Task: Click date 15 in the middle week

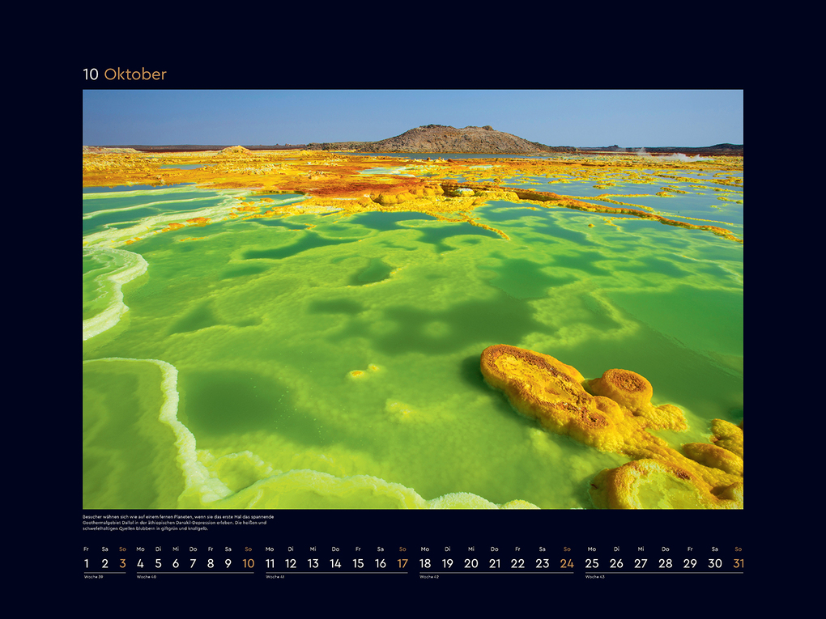Action: pyautogui.click(x=357, y=562)
